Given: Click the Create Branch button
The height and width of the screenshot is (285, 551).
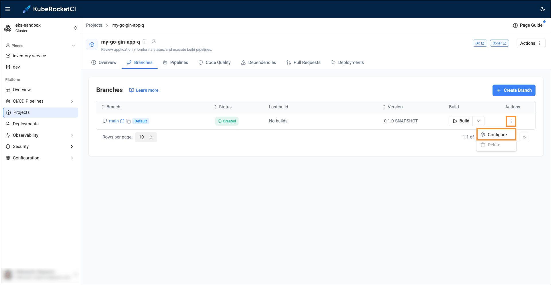Looking at the screenshot, I should [514, 90].
